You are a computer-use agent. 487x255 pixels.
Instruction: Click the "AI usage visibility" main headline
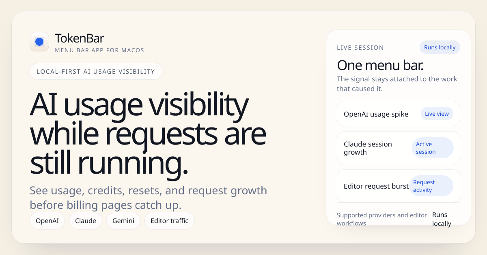[x=148, y=134]
